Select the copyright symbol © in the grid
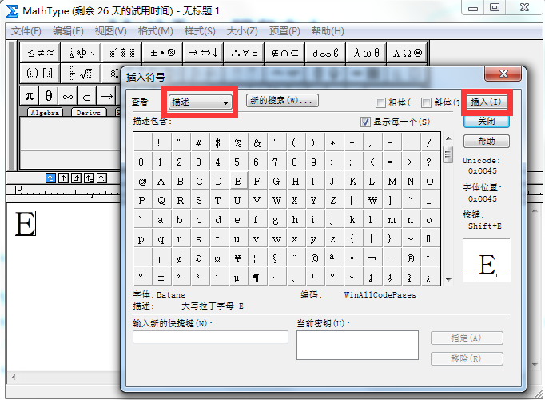 315,258
